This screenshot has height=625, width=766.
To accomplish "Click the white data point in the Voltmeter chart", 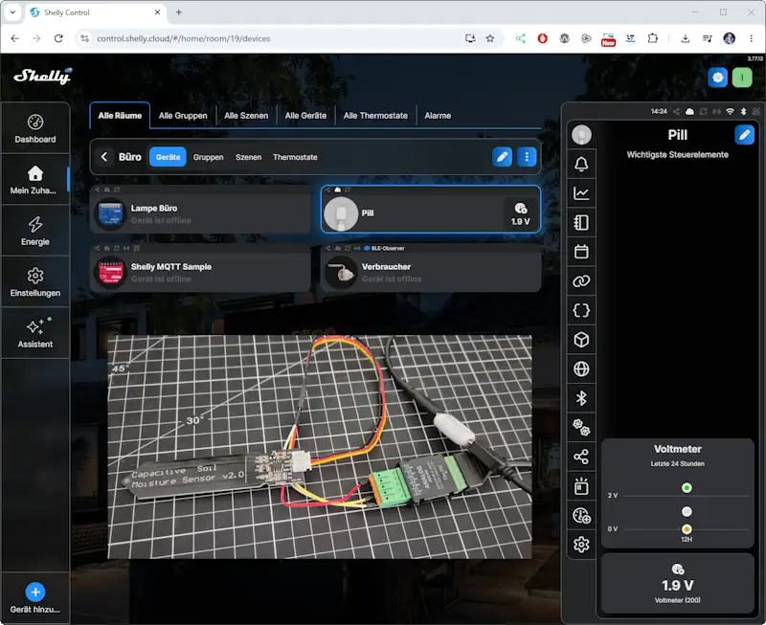I will tap(687, 512).
